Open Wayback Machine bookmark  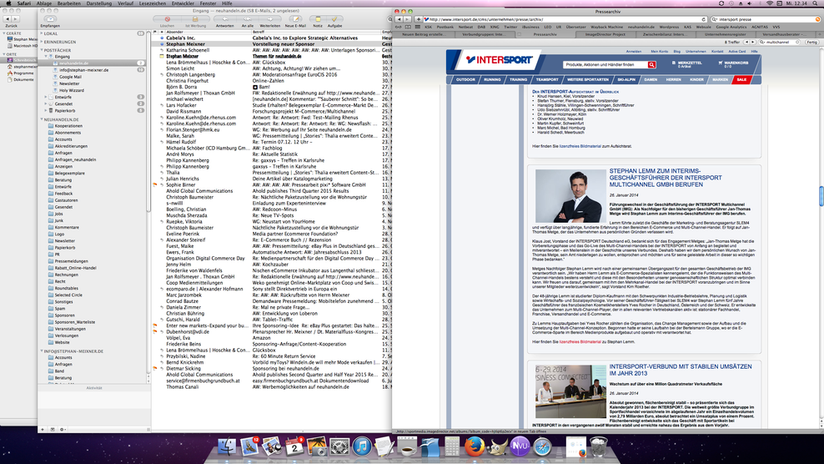(606, 27)
